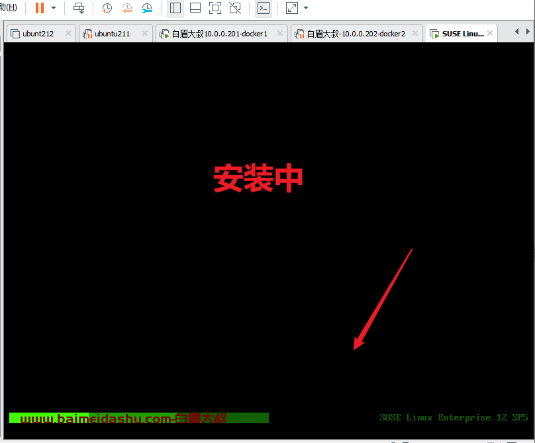
Task: Switch to the 10.0.0.201-docker1 tab
Action: 219,34
